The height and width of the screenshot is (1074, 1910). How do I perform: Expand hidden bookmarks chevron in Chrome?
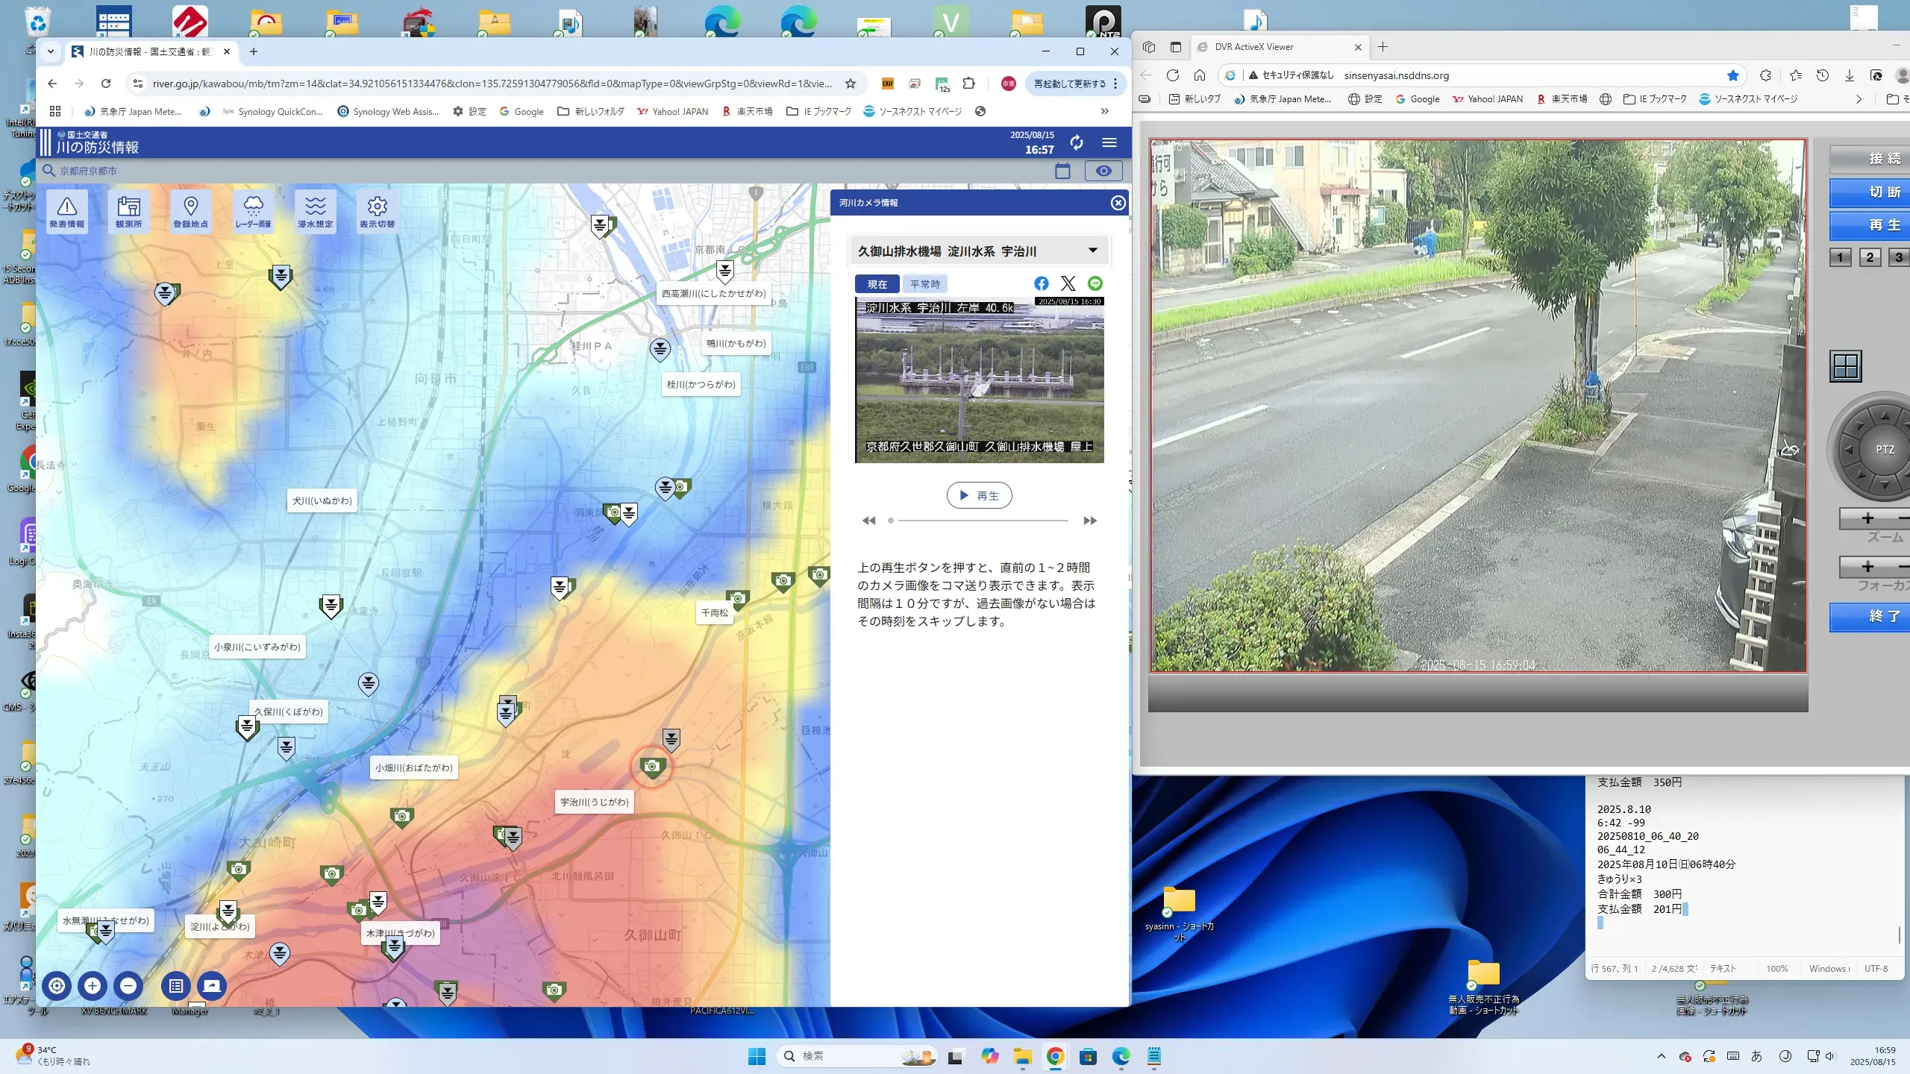[1105, 111]
